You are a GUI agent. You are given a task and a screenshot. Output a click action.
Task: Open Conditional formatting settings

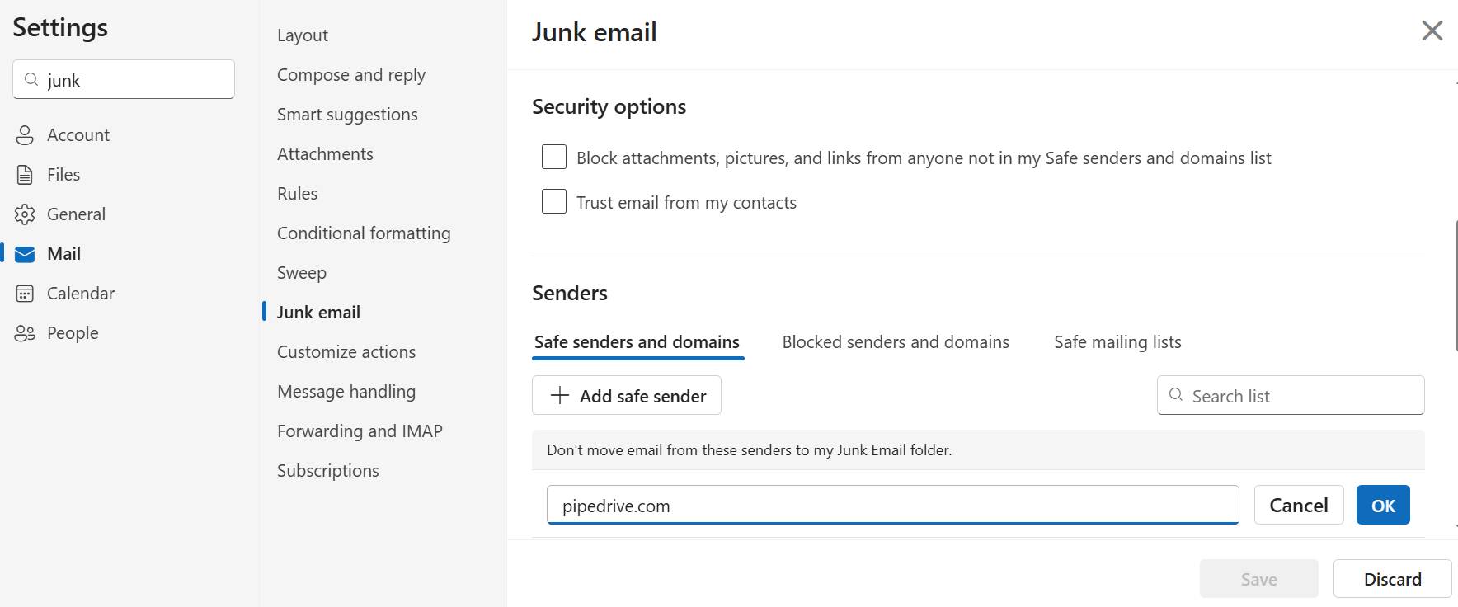point(363,233)
